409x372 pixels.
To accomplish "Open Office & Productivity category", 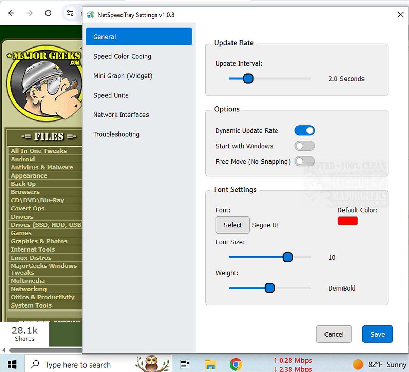I will click(42, 297).
